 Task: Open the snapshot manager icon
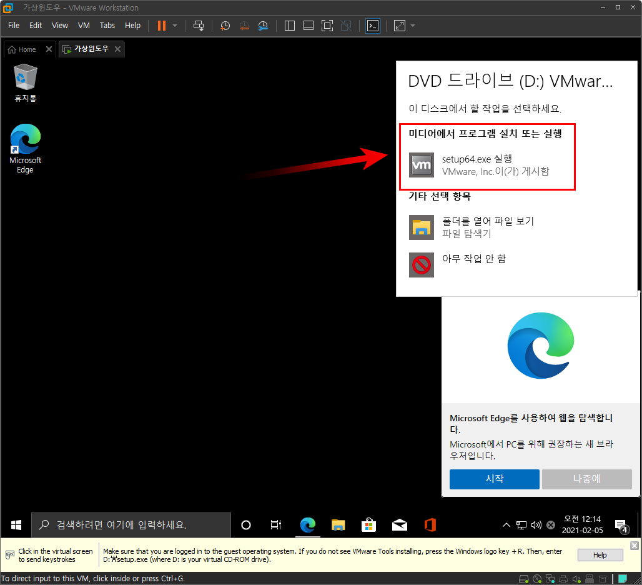pos(263,26)
